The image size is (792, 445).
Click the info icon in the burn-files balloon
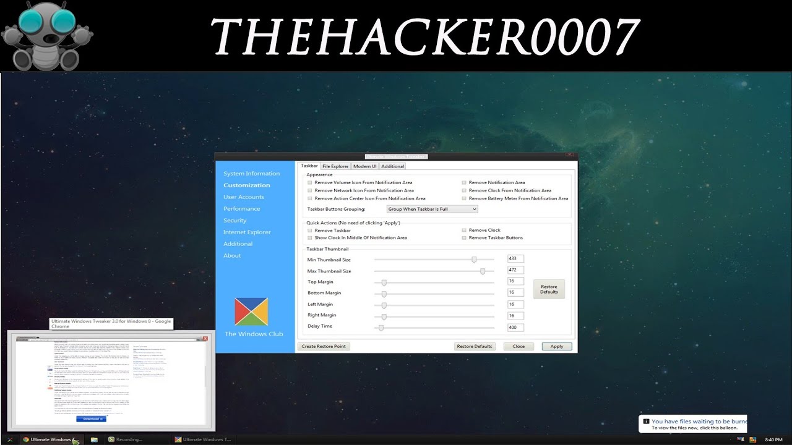click(646, 421)
